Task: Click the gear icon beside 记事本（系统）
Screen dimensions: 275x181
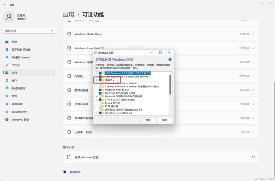Action: 69,132
